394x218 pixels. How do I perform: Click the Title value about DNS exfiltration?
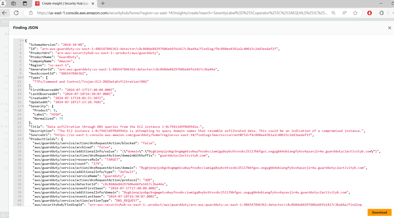[x=124, y=127]
